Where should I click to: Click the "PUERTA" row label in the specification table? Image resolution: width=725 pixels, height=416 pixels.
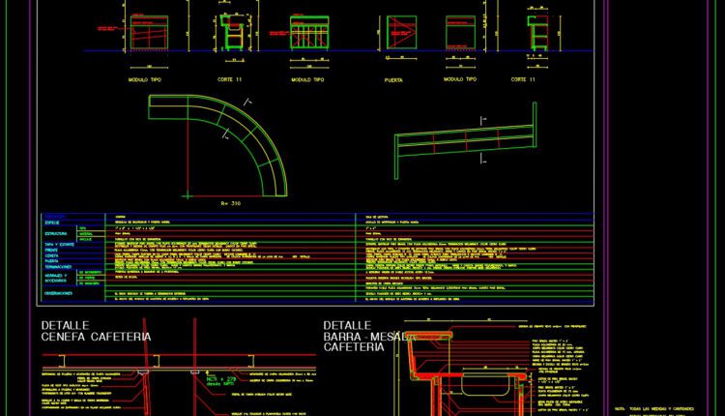pos(51,261)
